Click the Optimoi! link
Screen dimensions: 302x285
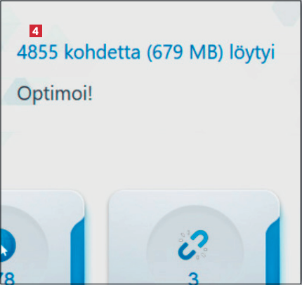pyautogui.click(x=55, y=93)
